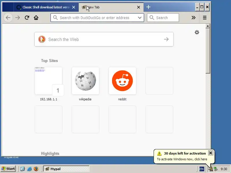The height and width of the screenshot is (173, 231).
Task: Click the reddit site label
Action: click(x=122, y=99)
